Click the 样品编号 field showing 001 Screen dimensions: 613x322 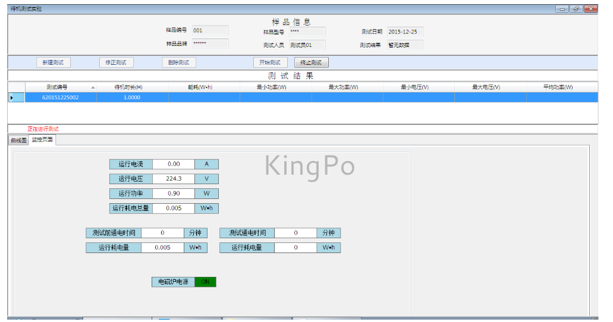pyautogui.click(x=210, y=30)
